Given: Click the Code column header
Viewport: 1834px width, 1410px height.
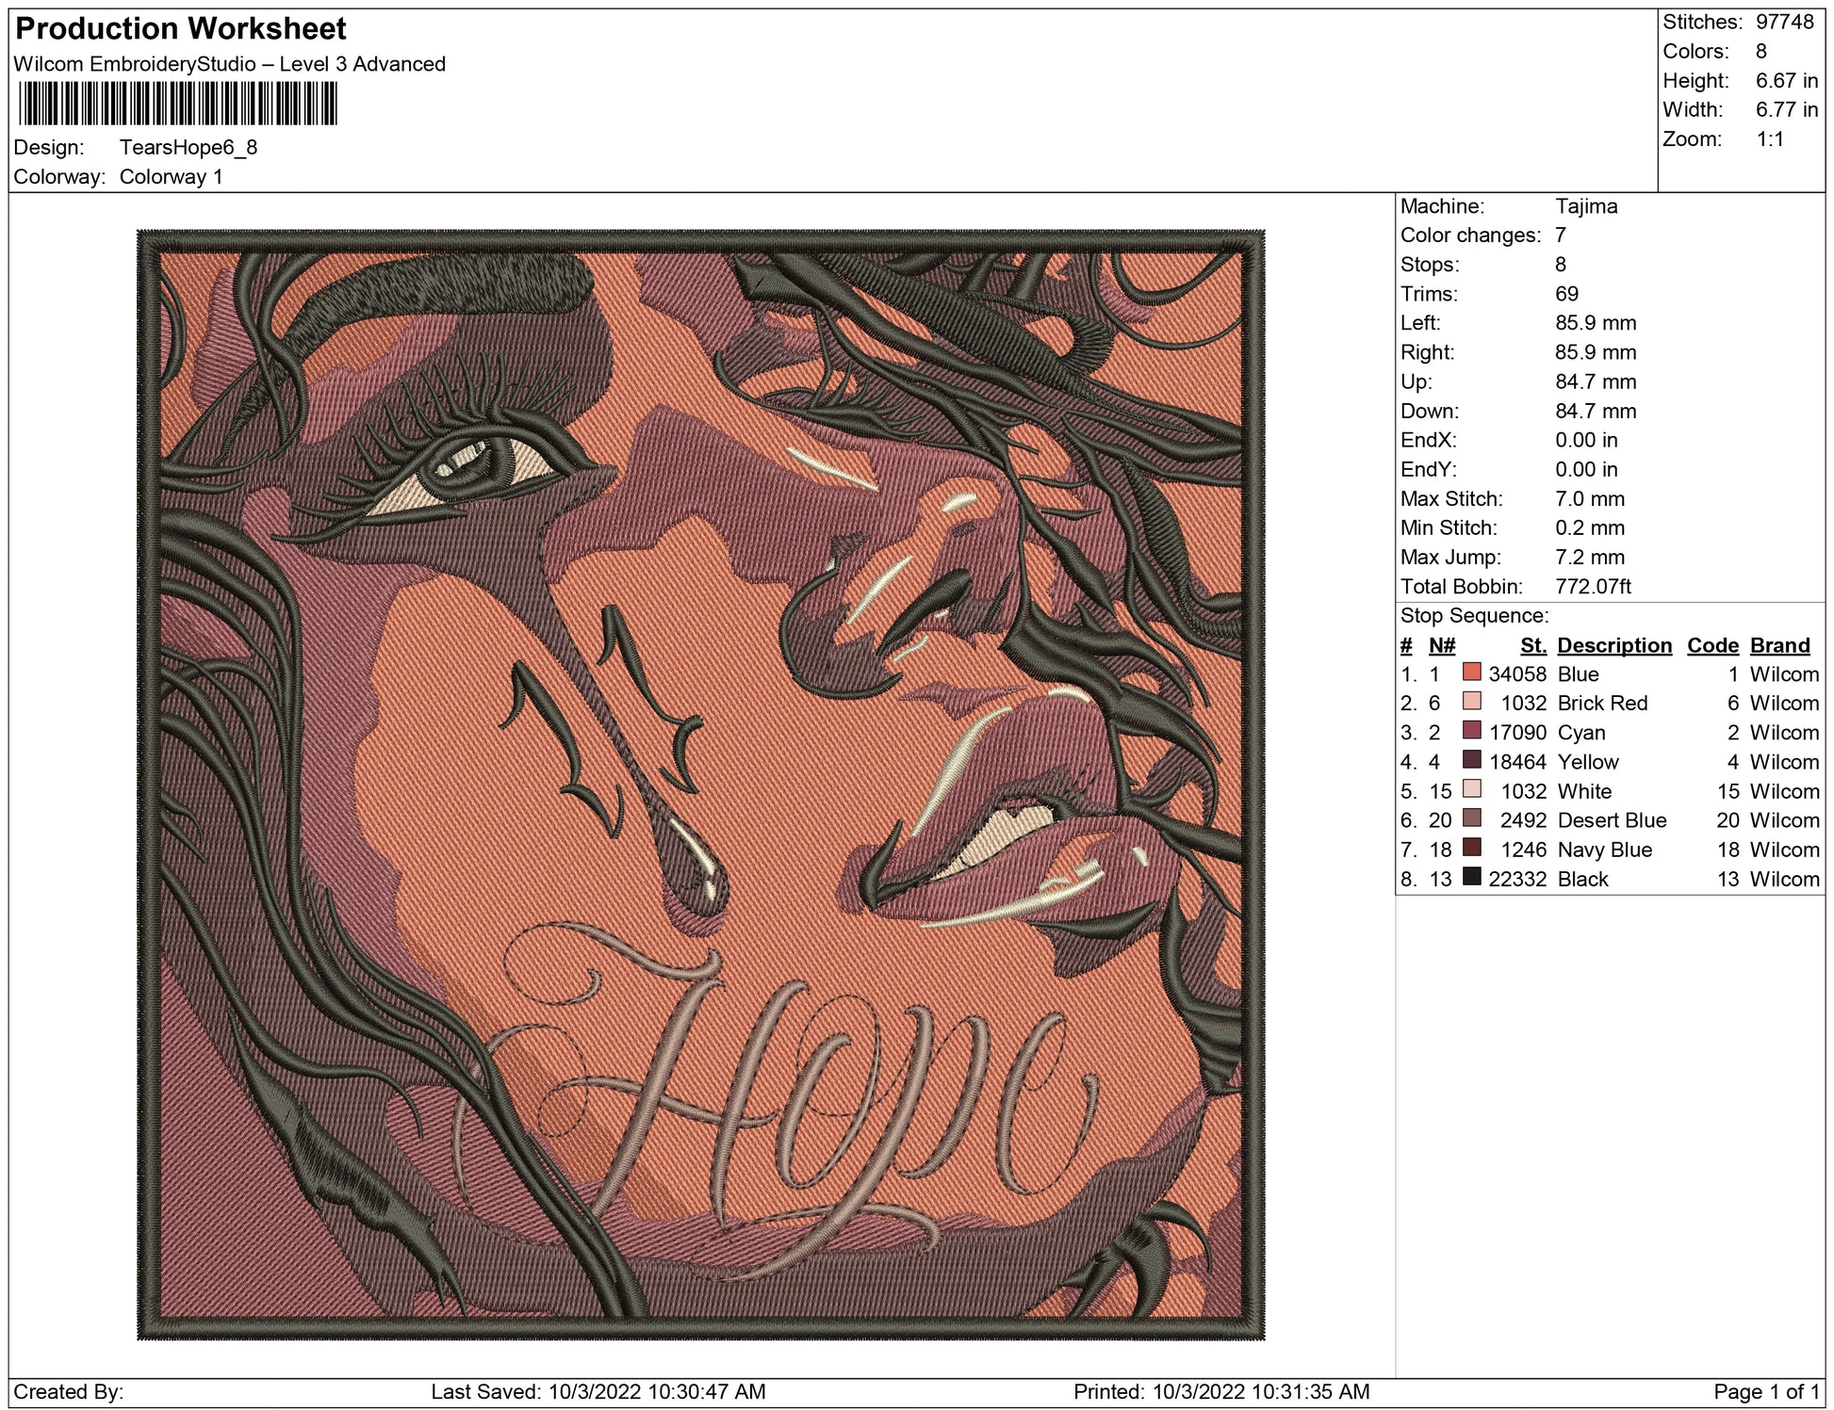Looking at the screenshot, I should 1711,645.
